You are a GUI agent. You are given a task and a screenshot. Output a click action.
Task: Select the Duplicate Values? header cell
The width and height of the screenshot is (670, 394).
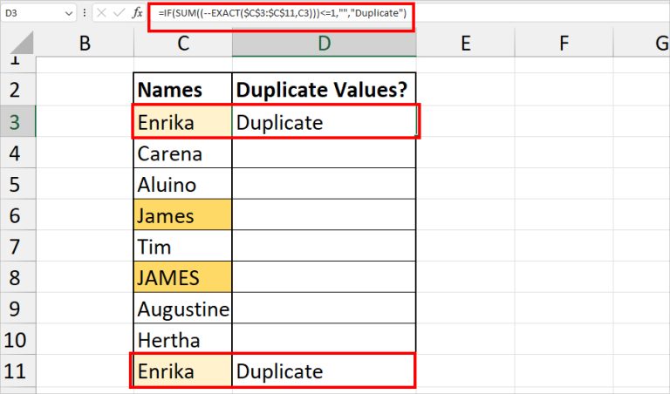tap(325, 91)
